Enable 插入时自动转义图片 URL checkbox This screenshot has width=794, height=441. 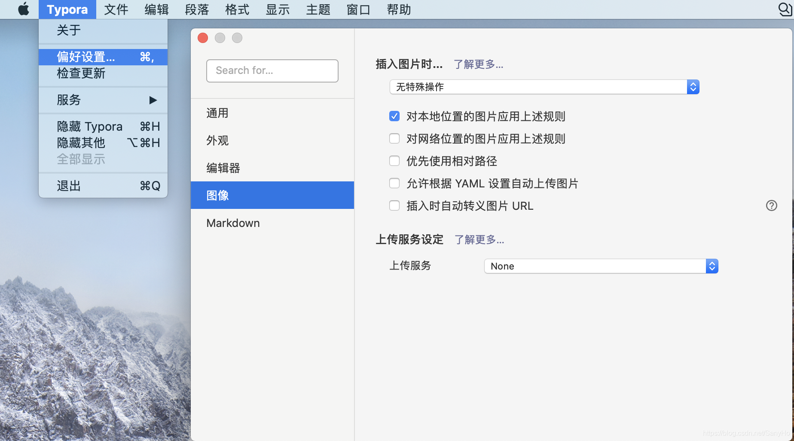pos(394,205)
